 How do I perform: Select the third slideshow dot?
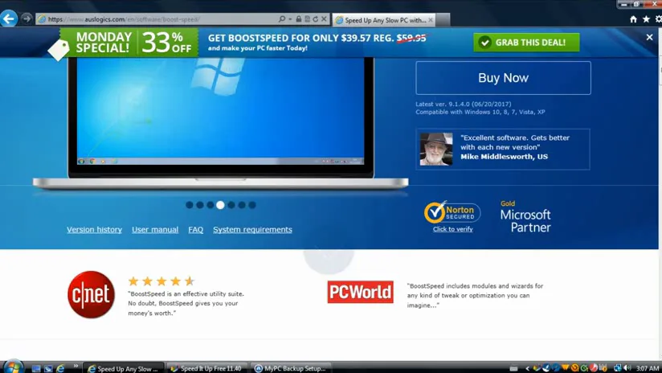pyautogui.click(x=210, y=205)
